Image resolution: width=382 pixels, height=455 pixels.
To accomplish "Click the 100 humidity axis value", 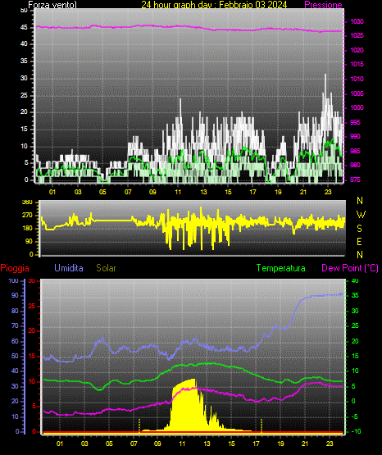I will 13,280.
